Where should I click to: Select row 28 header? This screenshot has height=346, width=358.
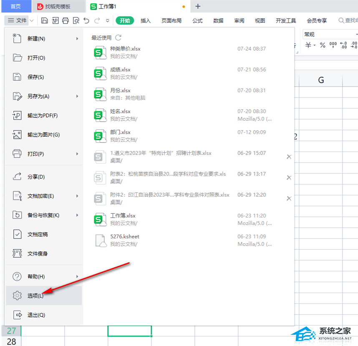pyautogui.click(x=11, y=341)
